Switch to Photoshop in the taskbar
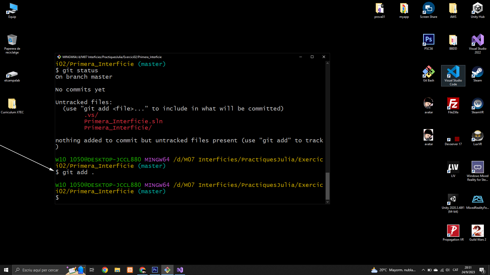Screen dimensions: 490x275 [155, 270]
